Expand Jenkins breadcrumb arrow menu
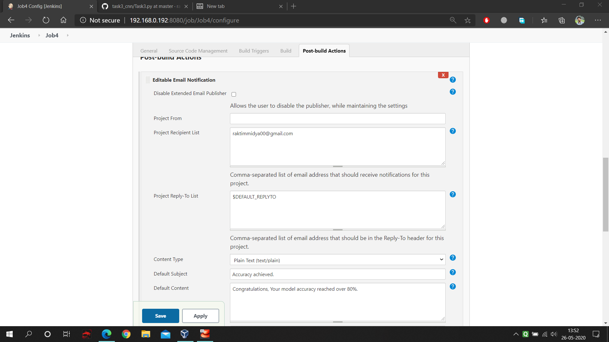This screenshot has width=609, height=342. pyautogui.click(x=39, y=35)
